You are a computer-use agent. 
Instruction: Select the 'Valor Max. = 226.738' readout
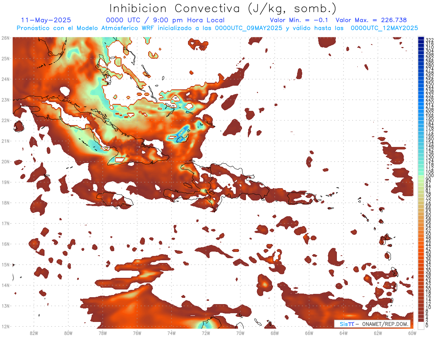coord(371,20)
